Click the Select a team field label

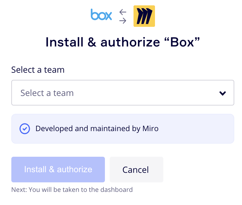click(x=38, y=70)
